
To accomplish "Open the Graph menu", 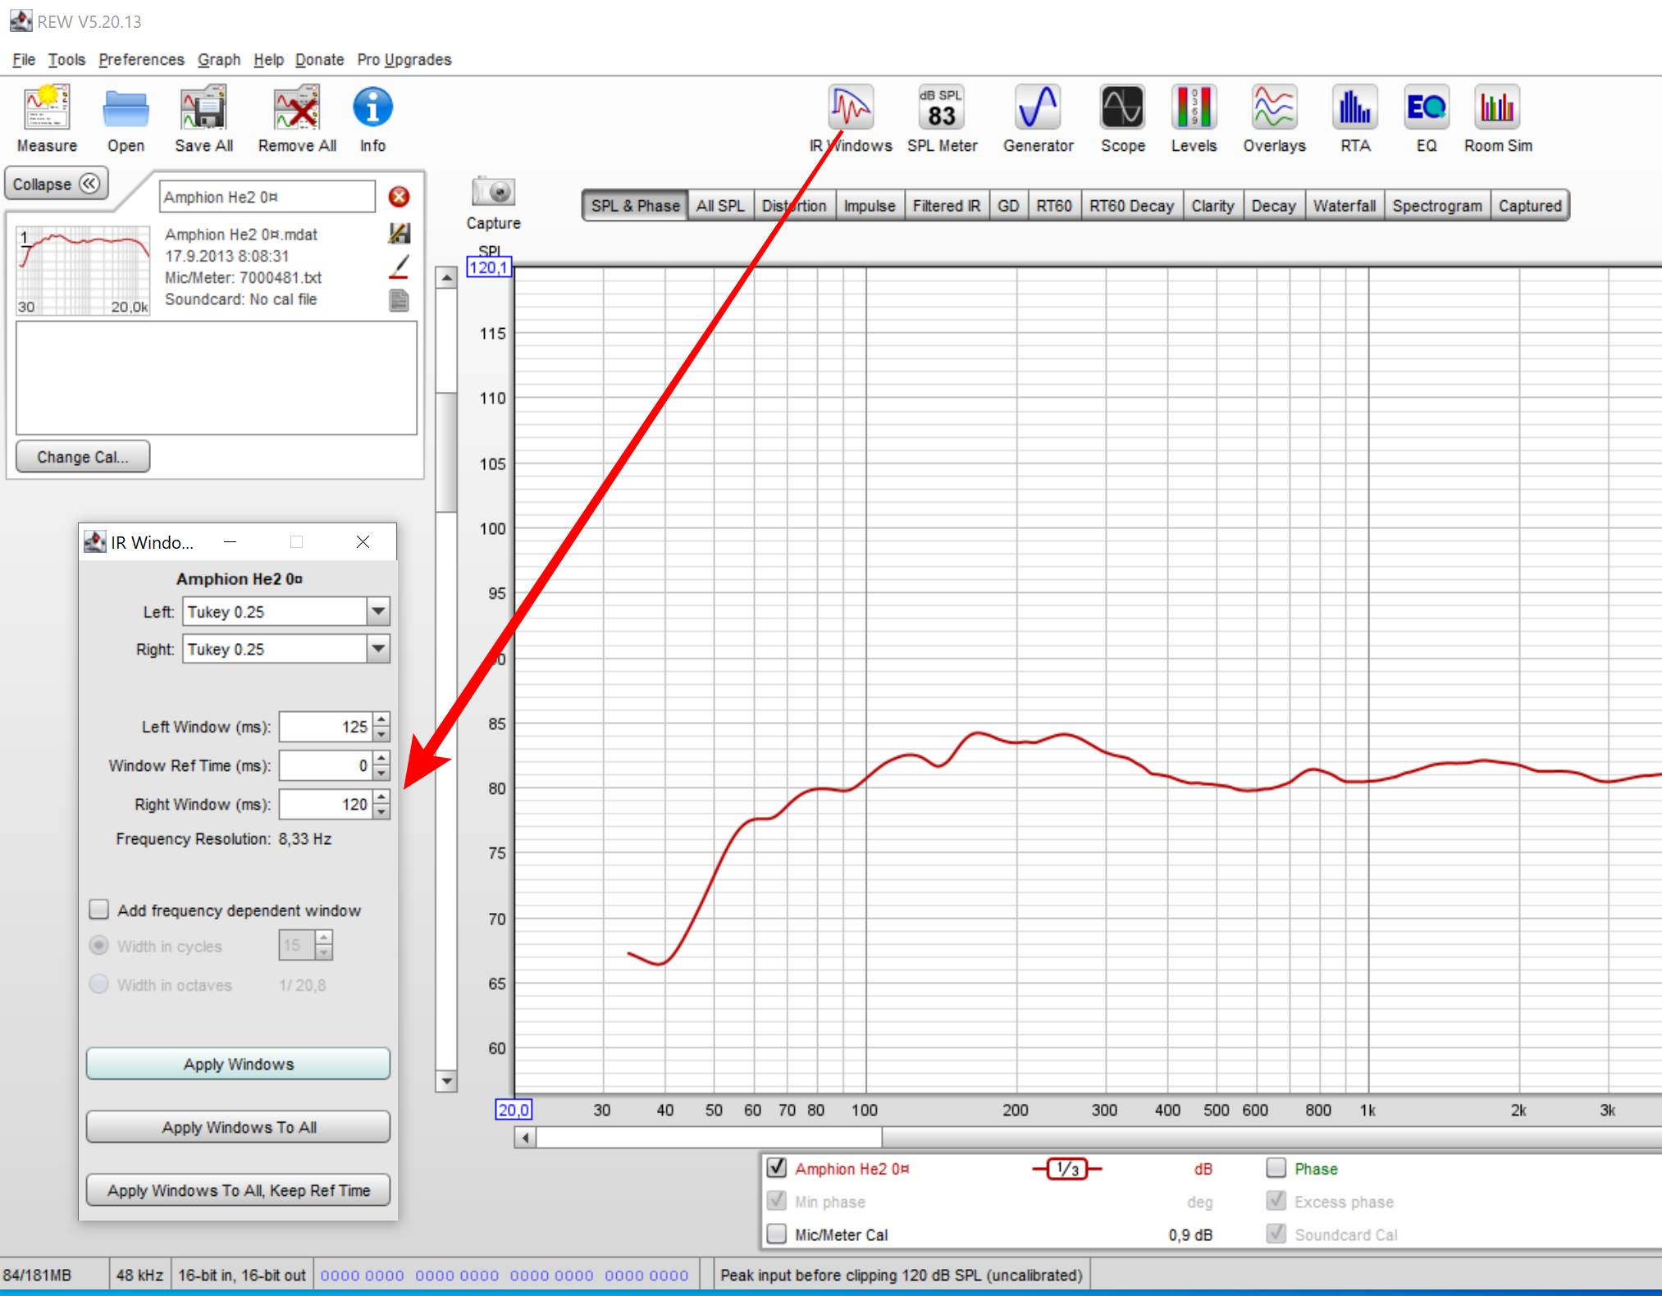I will point(219,60).
